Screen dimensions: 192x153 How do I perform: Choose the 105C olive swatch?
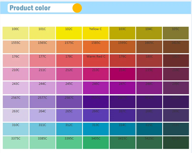pos(176,33)
